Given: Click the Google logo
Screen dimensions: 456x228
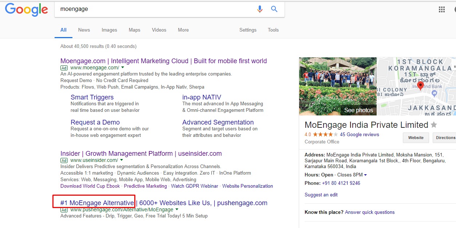Looking at the screenshot, I should 26,9.
